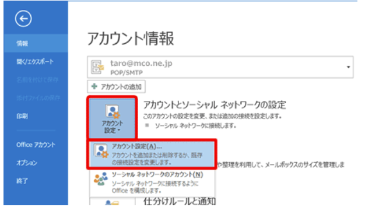Click the アカウント情報 page heading
Viewport: 372px width, 214px height.
(131, 38)
